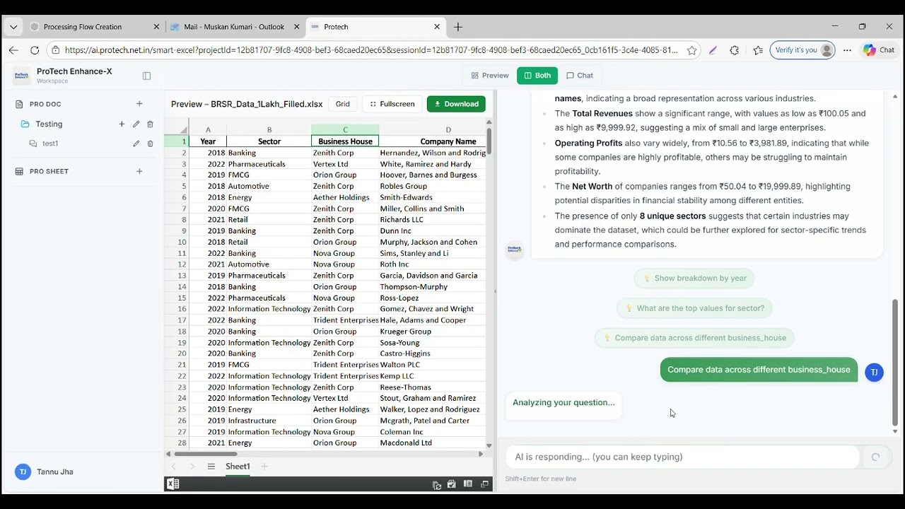Click the Excel logo in status bar
This screenshot has width=905, height=509.
173,484
